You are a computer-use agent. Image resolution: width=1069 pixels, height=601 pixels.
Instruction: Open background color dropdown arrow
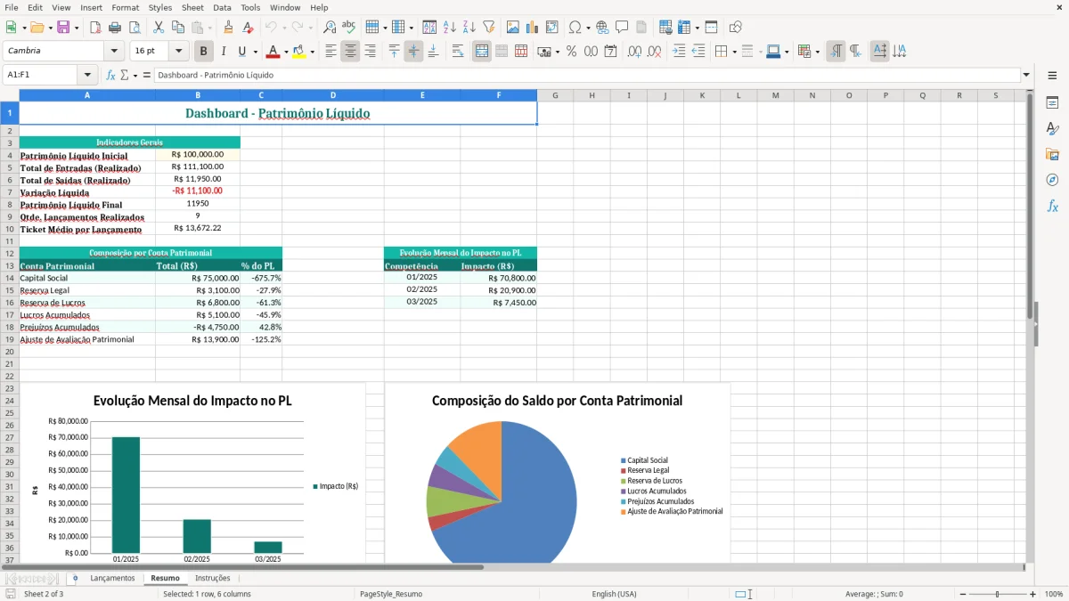pyautogui.click(x=312, y=52)
